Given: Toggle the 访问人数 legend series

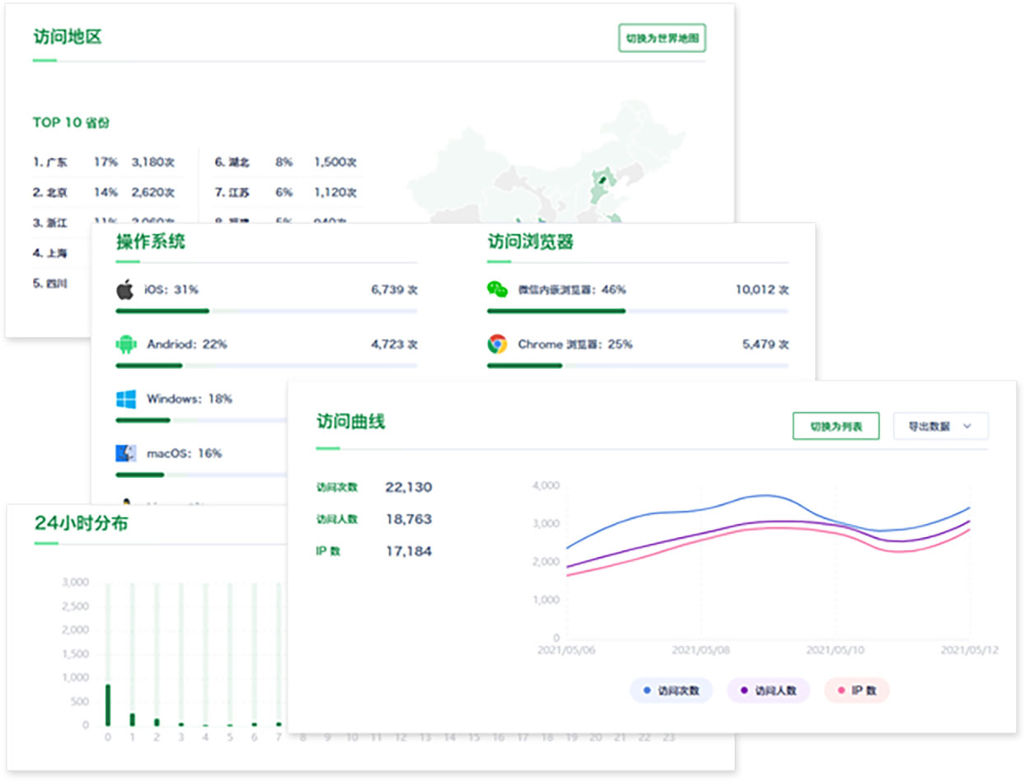Looking at the screenshot, I should pos(768,690).
